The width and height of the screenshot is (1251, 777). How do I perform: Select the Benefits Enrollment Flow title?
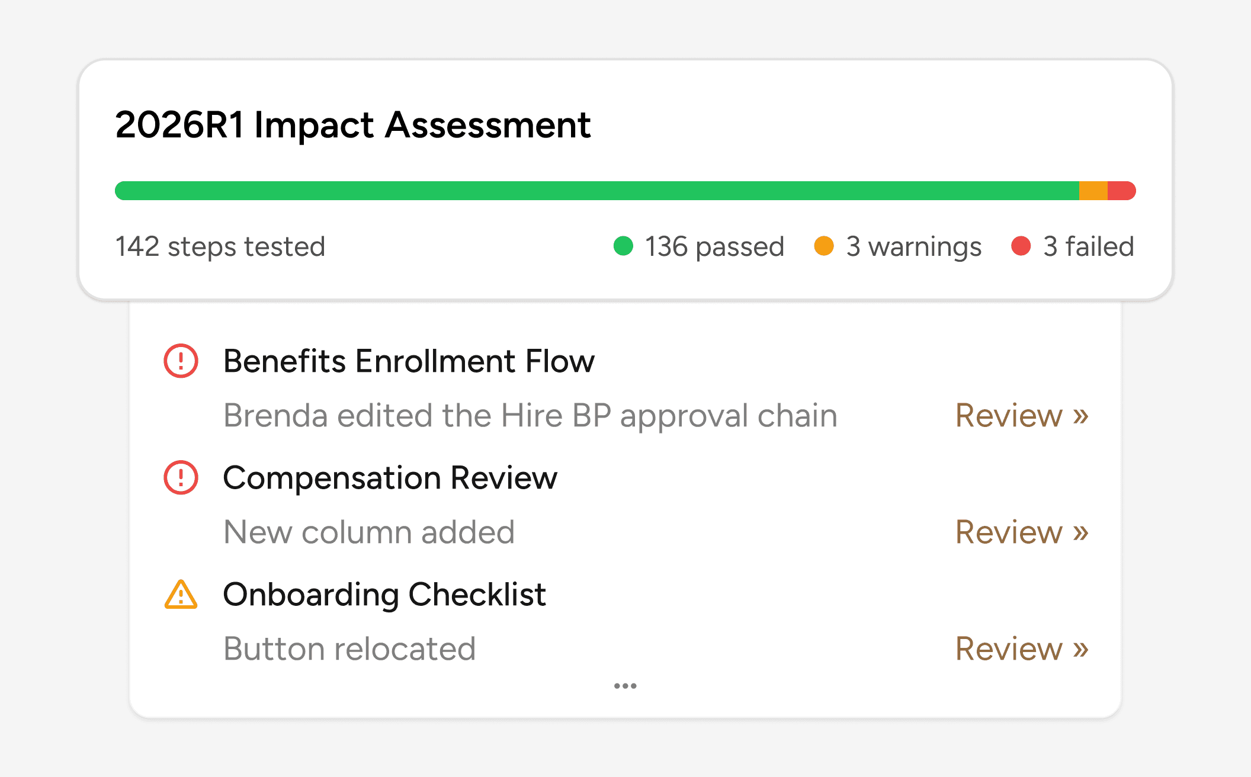point(409,361)
